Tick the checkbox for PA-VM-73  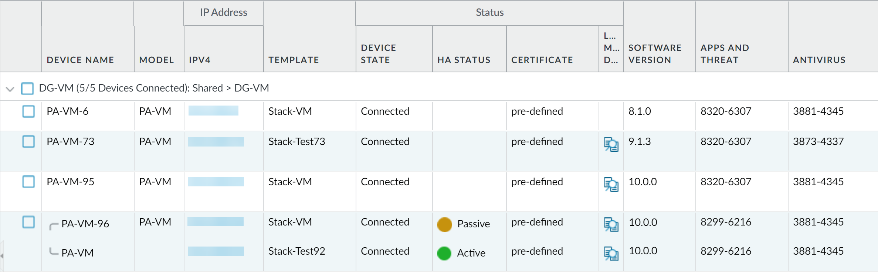point(28,141)
